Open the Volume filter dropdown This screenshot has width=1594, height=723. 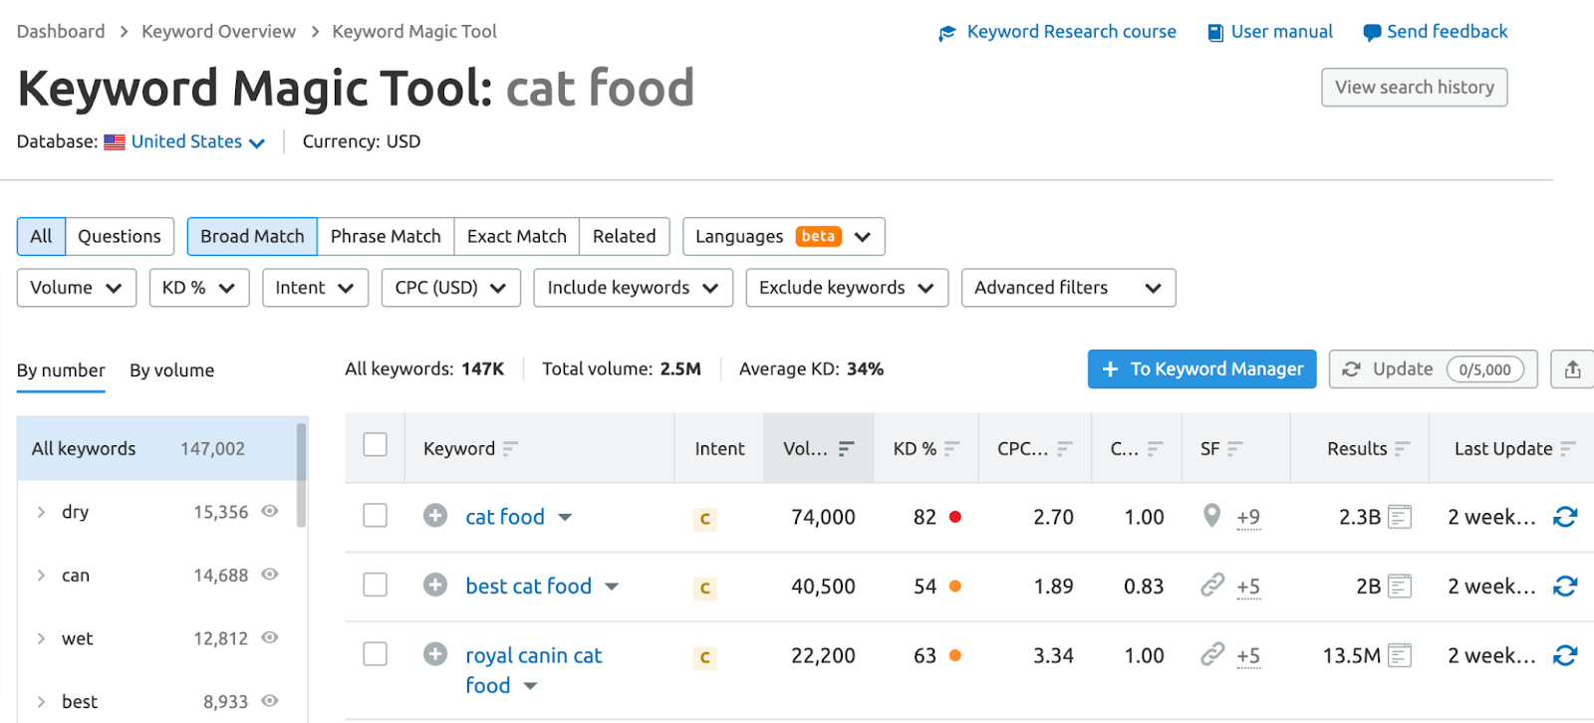point(76,288)
